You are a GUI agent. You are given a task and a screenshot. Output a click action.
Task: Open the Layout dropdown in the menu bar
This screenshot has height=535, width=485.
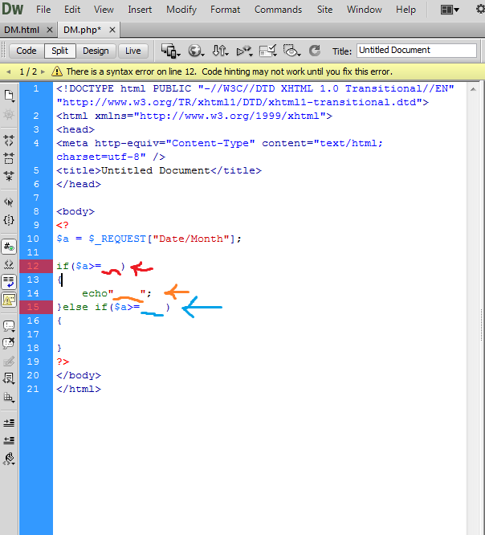[450, 10]
